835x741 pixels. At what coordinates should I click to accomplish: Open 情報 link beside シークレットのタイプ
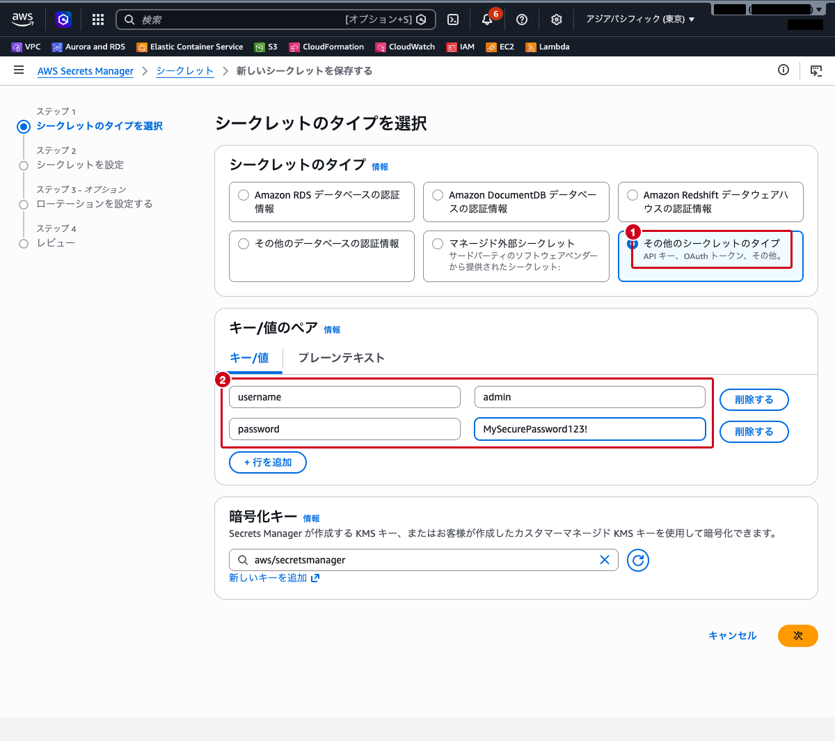380,167
